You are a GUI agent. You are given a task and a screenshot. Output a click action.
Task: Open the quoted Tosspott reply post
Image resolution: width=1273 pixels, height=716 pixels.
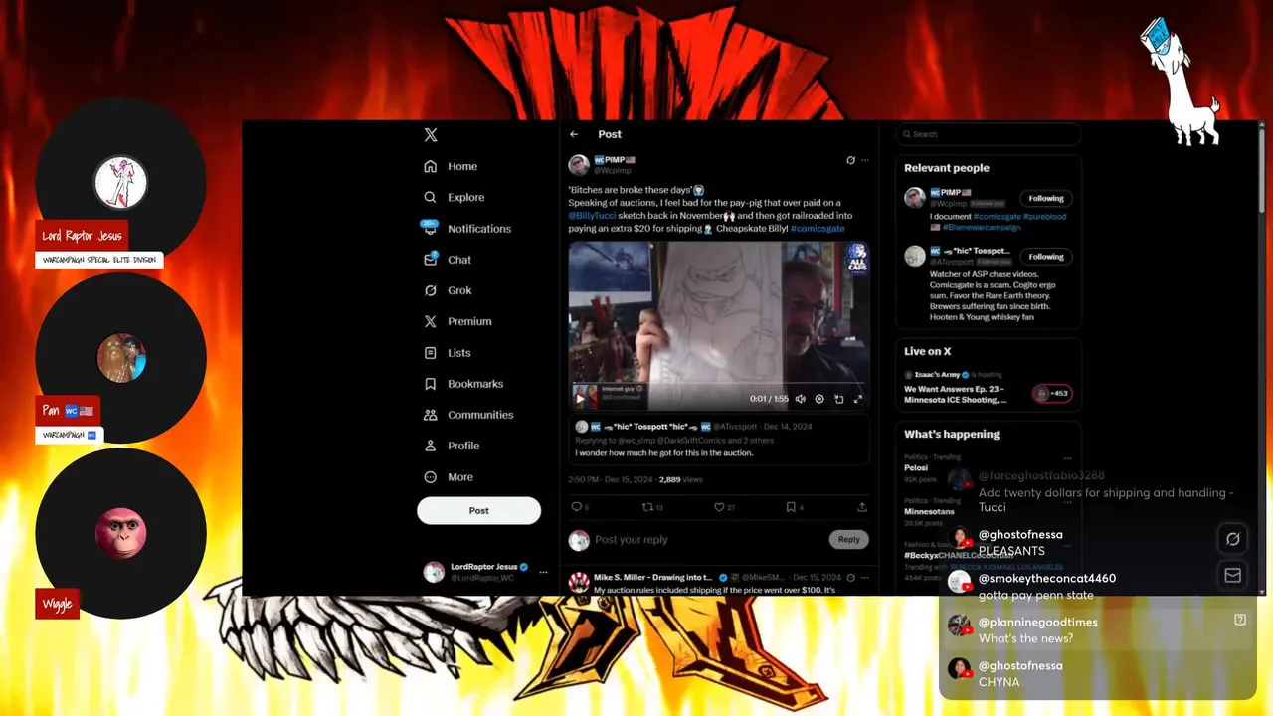tap(719, 439)
